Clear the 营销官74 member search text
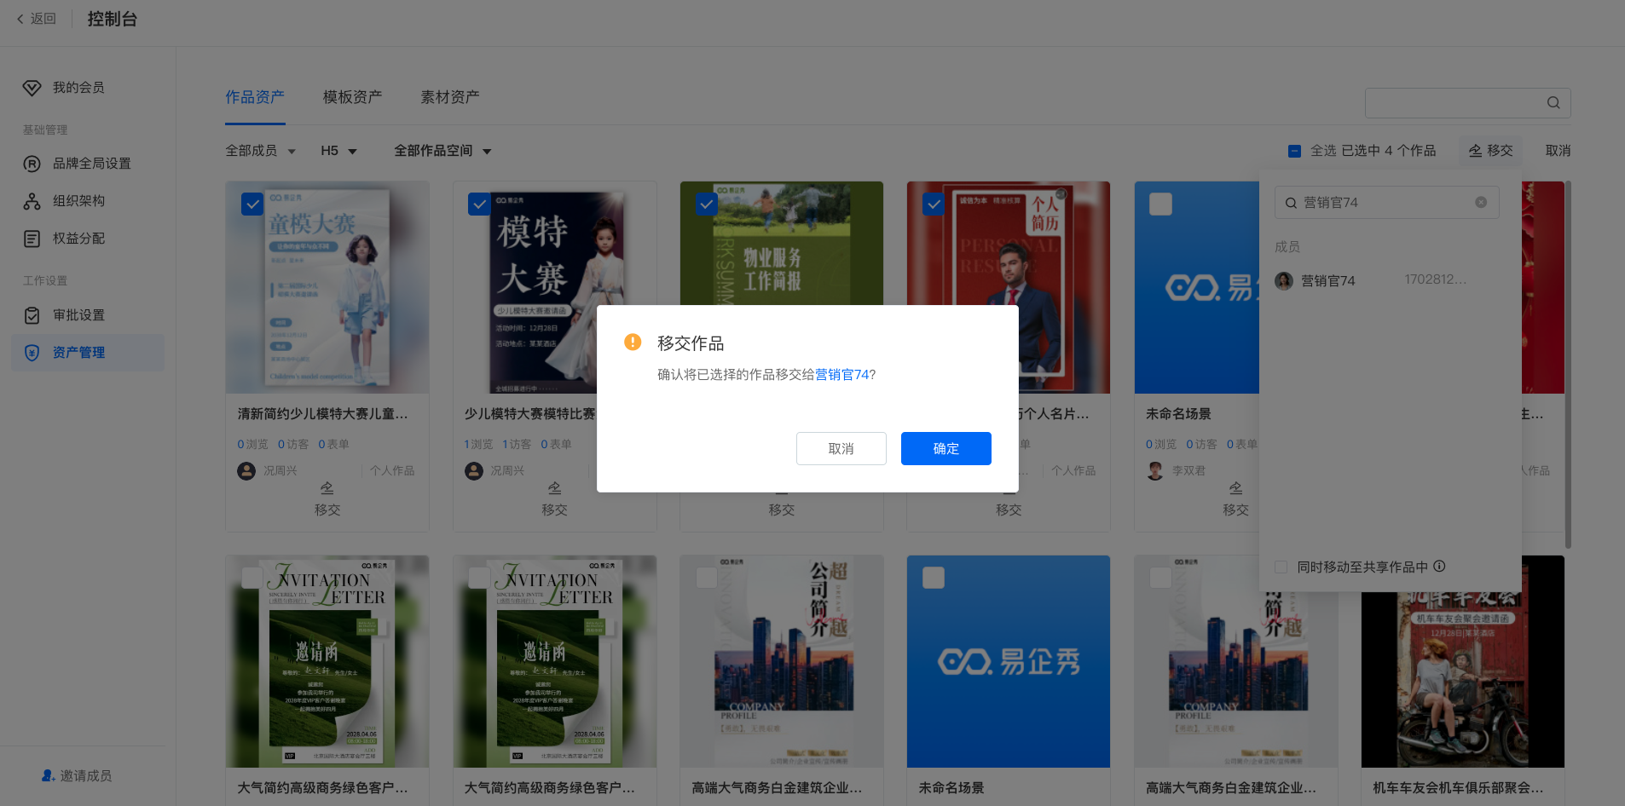 (x=1481, y=203)
